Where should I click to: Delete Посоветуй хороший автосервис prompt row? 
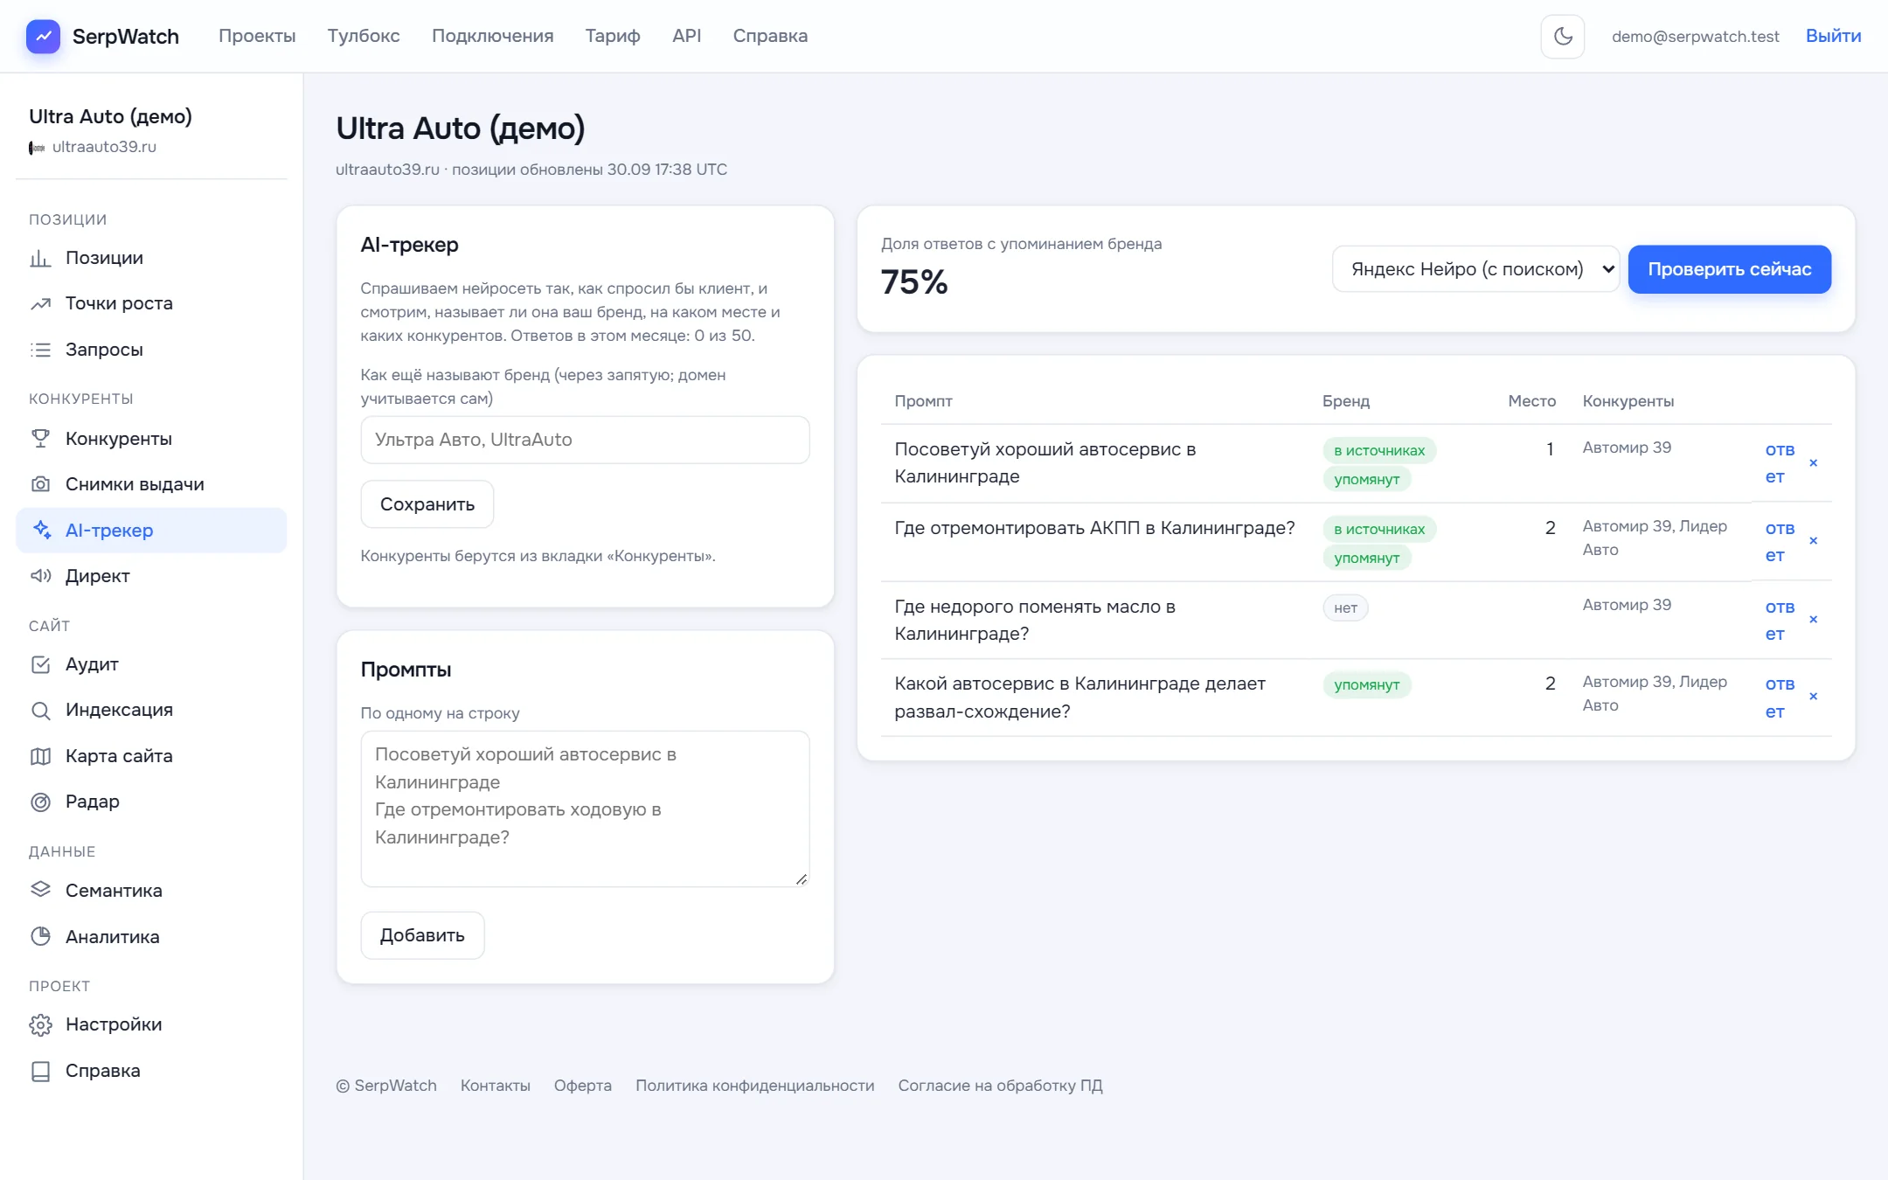[1814, 463]
